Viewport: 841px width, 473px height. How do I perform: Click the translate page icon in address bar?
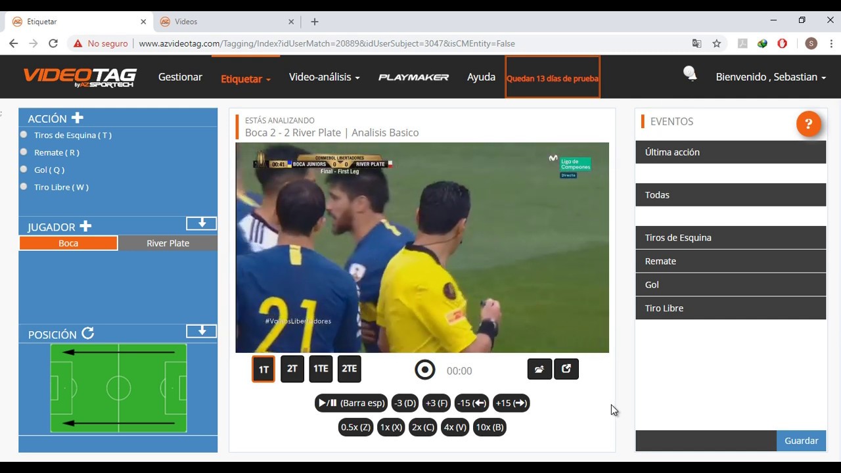point(697,43)
